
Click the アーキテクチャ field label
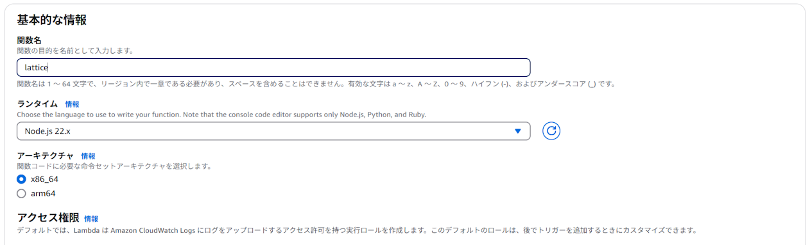[46, 156]
